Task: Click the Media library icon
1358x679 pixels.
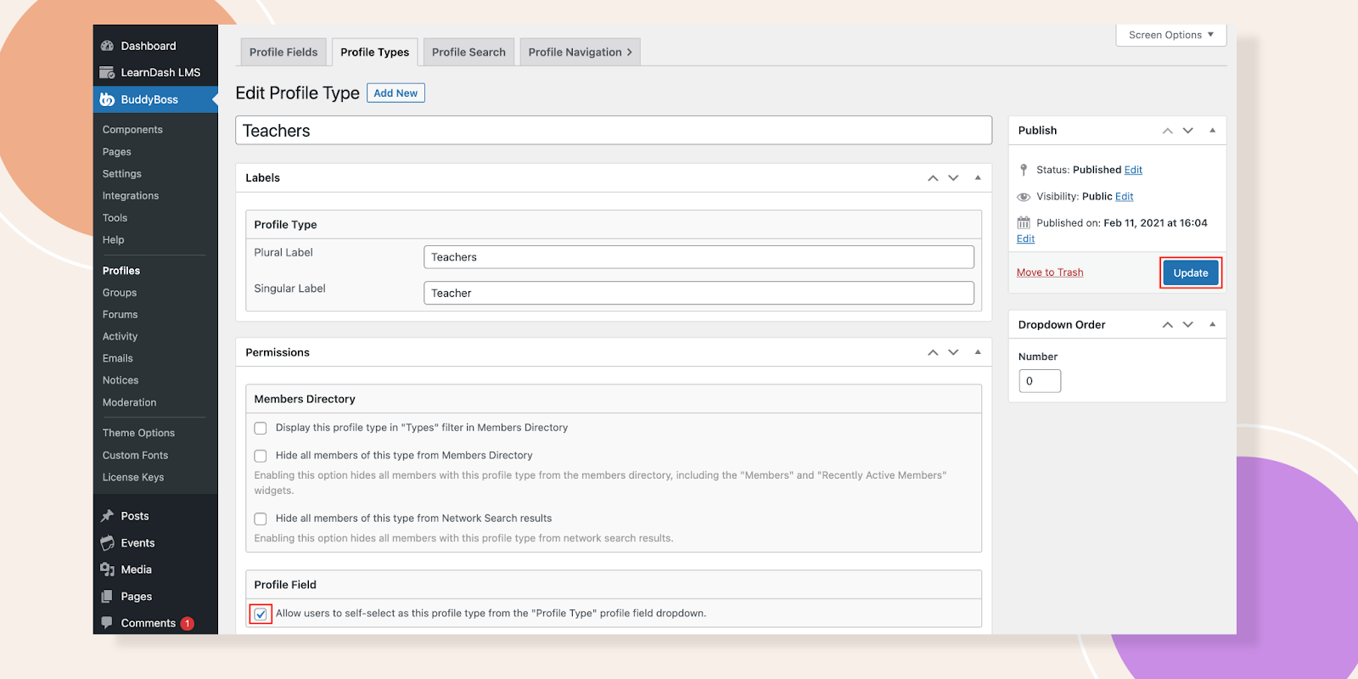Action: 107,570
